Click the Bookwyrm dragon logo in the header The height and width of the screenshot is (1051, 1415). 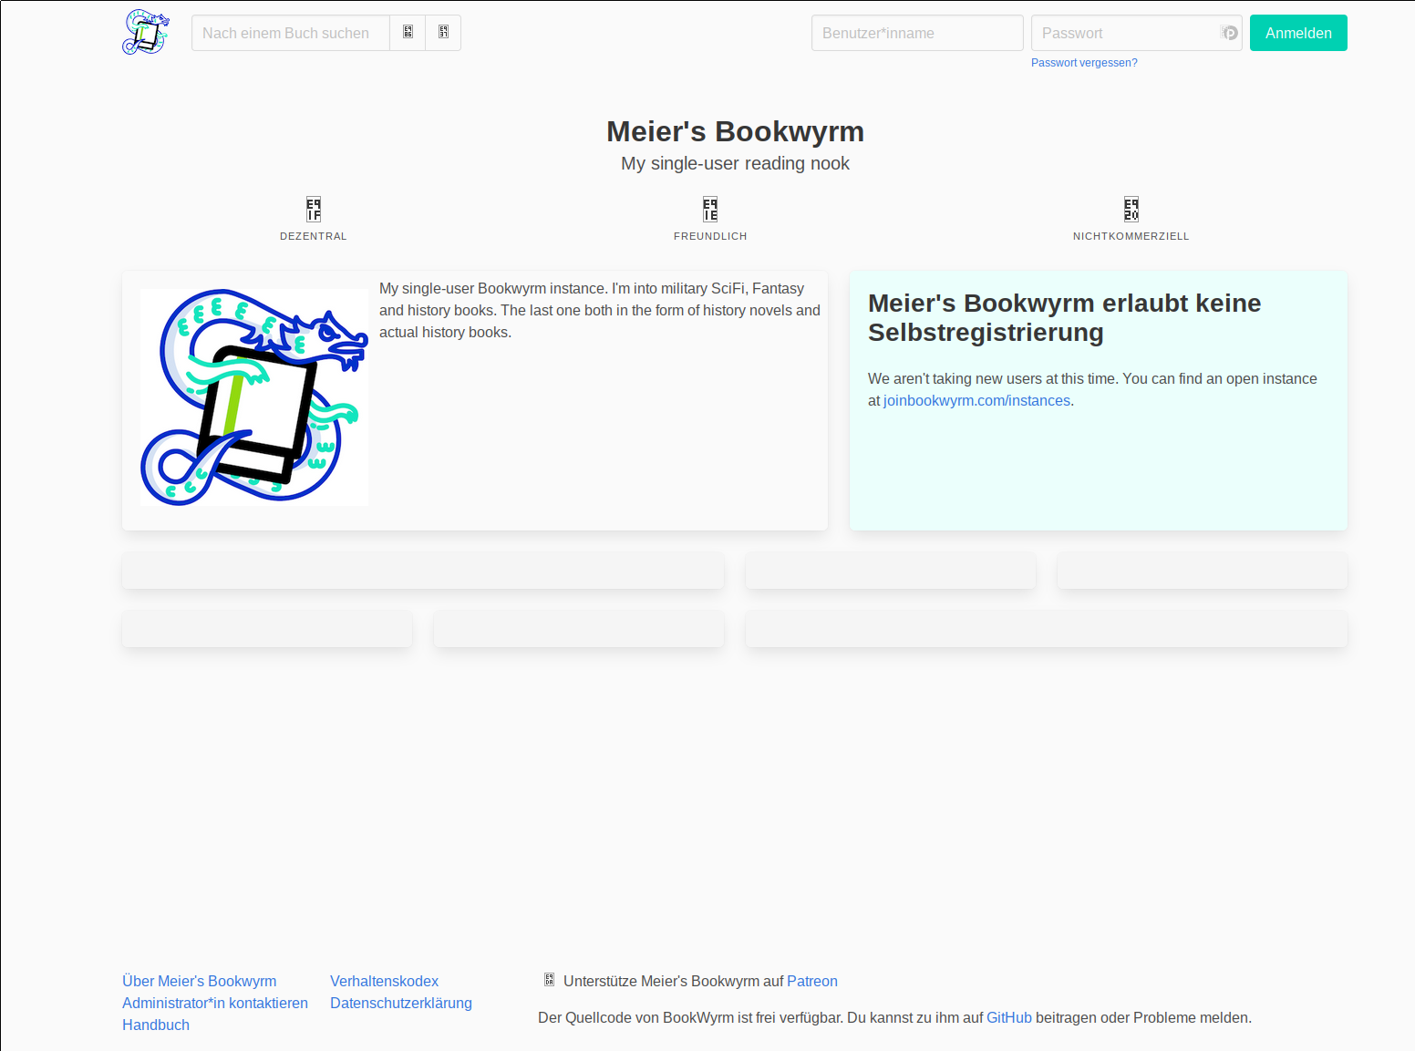point(145,32)
